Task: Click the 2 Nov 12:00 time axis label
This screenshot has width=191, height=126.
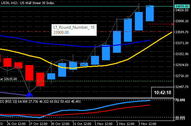Action: (x=126, y=124)
